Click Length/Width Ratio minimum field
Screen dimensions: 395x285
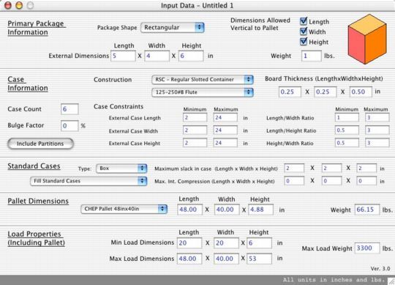coord(347,117)
